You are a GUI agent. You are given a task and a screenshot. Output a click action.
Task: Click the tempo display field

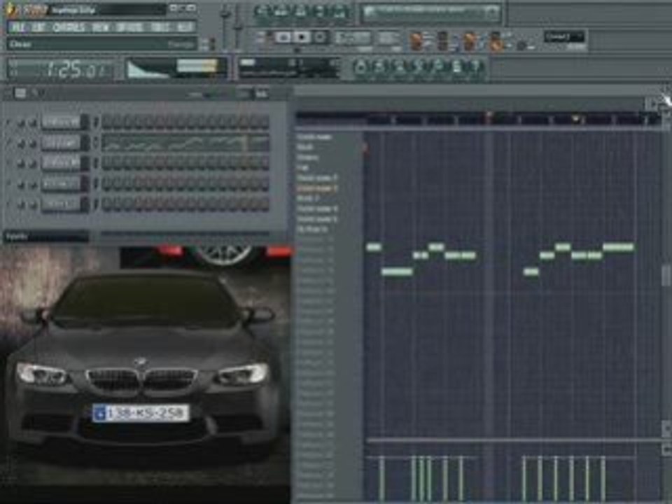tap(352, 38)
